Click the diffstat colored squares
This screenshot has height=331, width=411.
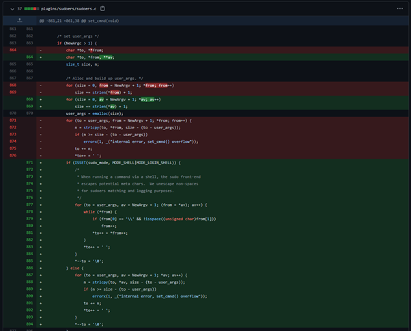(32, 9)
